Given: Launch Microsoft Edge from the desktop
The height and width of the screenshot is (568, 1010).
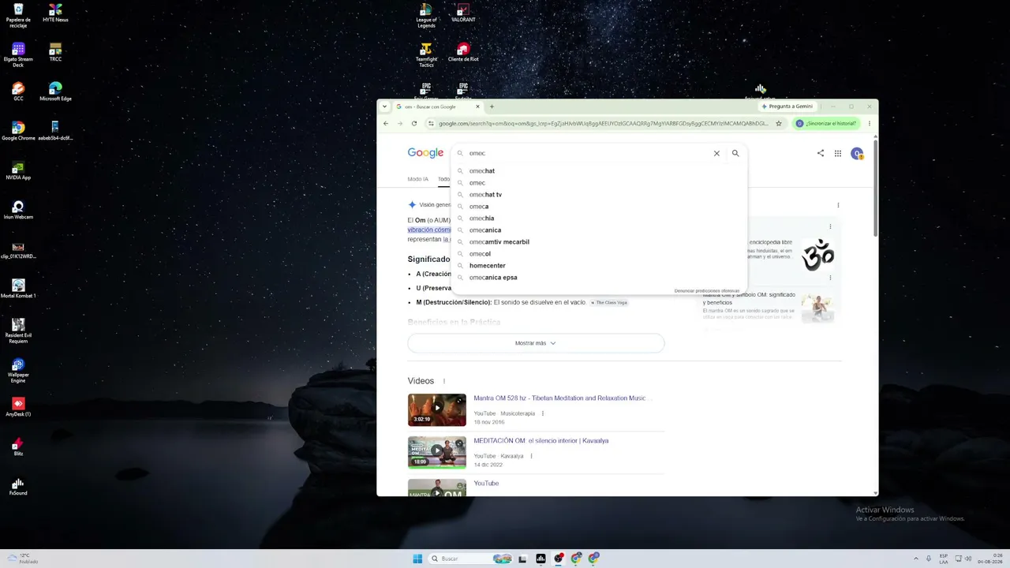Looking at the screenshot, I should 55,92.
